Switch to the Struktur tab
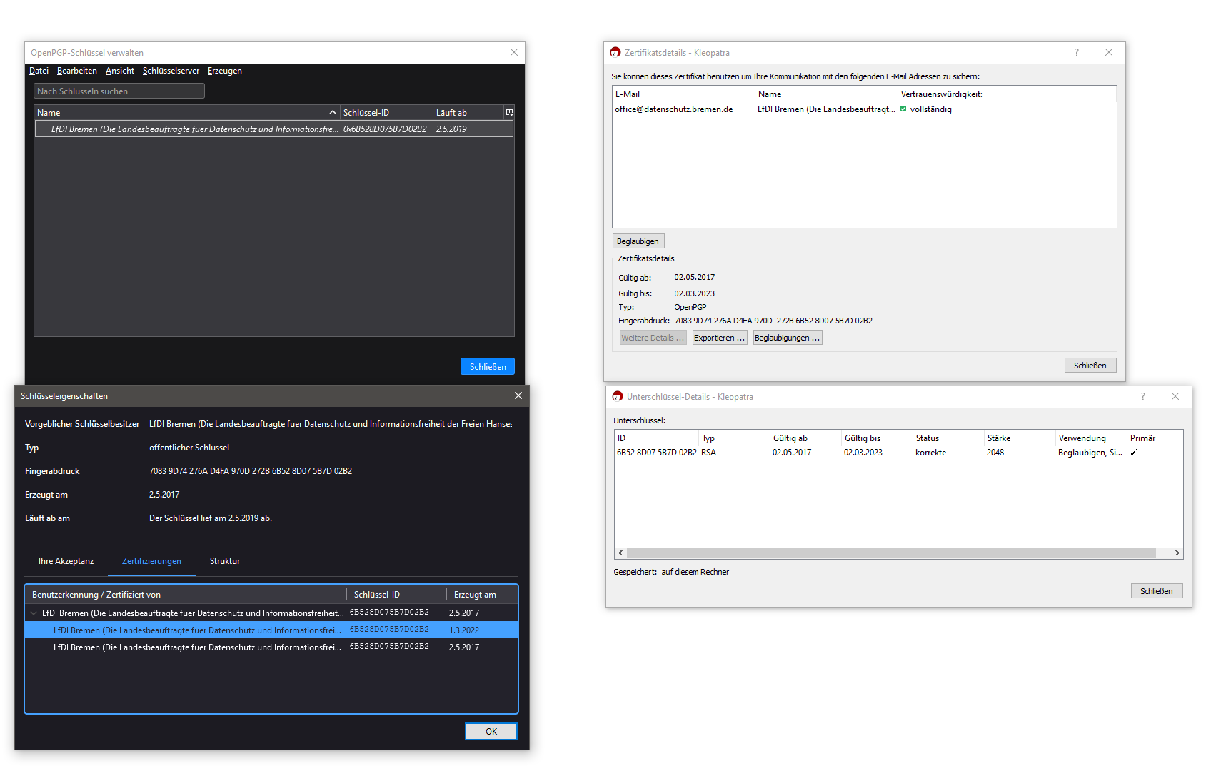 pos(225,561)
